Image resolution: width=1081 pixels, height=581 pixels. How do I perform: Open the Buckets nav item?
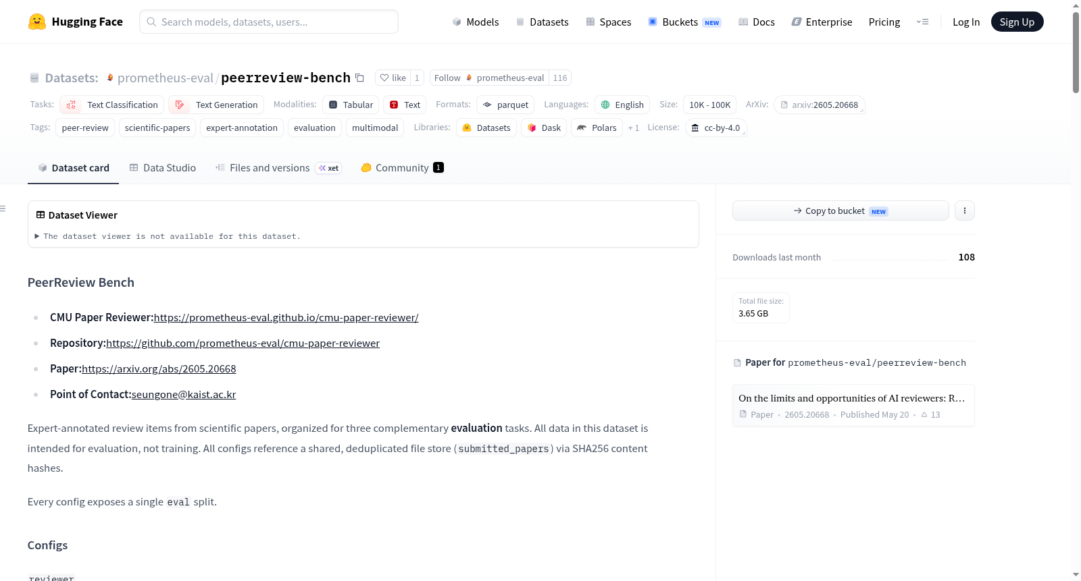(684, 22)
